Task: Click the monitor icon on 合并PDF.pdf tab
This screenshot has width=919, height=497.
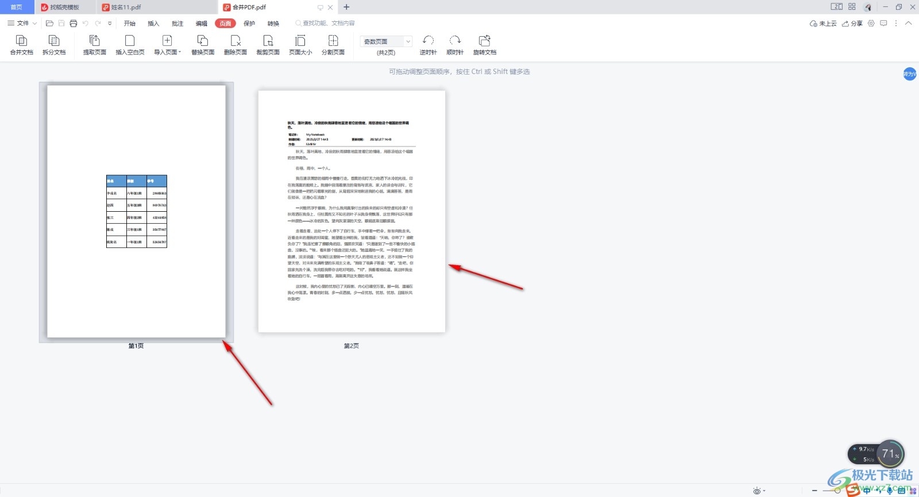Action: coord(320,7)
